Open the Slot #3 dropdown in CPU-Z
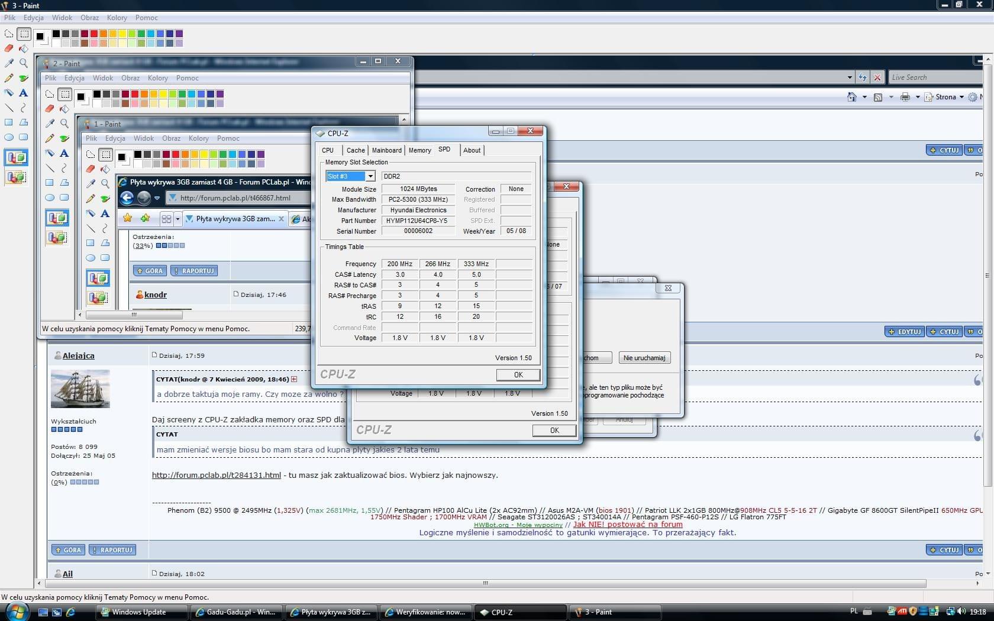994x621 pixels. tap(370, 176)
